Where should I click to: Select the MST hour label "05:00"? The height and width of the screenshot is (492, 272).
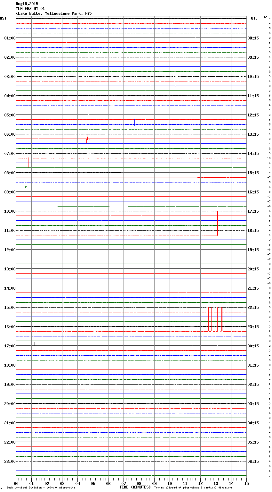[x=10, y=115]
